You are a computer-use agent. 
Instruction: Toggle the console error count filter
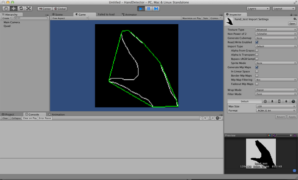coord(218,118)
